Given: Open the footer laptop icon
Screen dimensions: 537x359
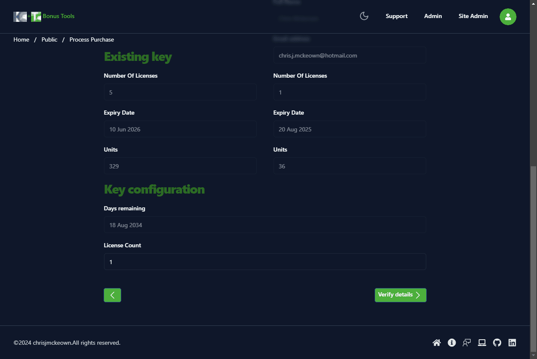Looking at the screenshot, I should pyautogui.click(x=482, y=343).
